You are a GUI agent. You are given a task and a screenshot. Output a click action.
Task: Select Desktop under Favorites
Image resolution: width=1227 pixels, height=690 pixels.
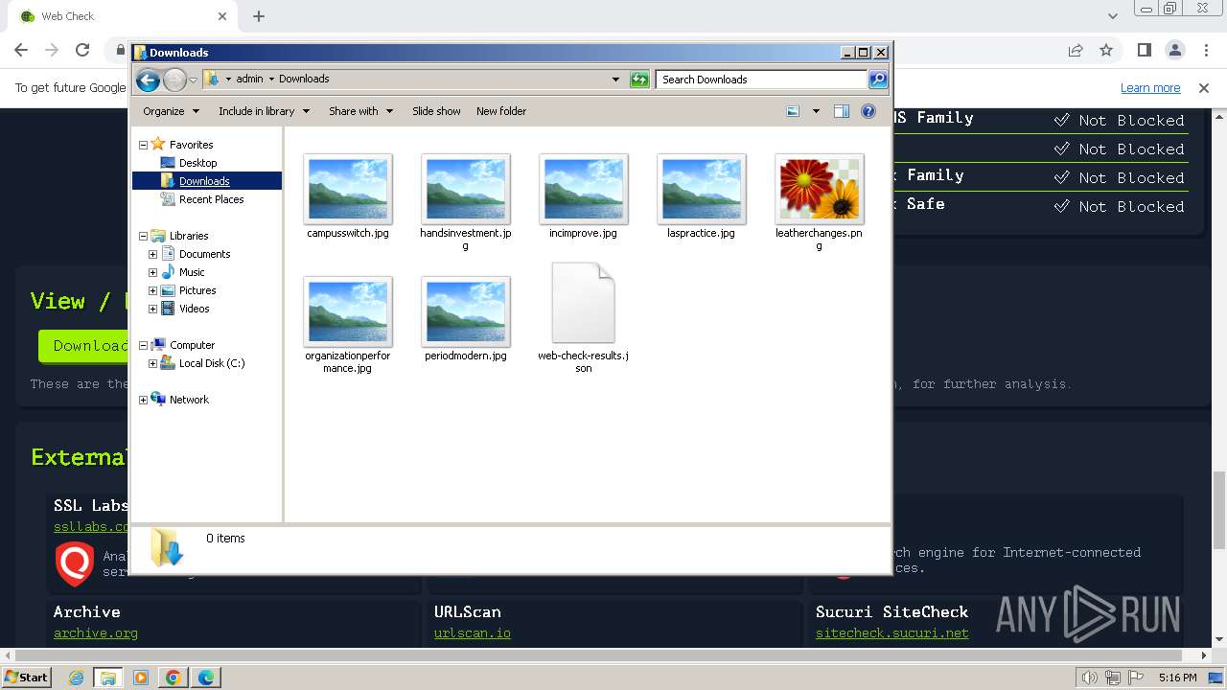pos(197,163)
